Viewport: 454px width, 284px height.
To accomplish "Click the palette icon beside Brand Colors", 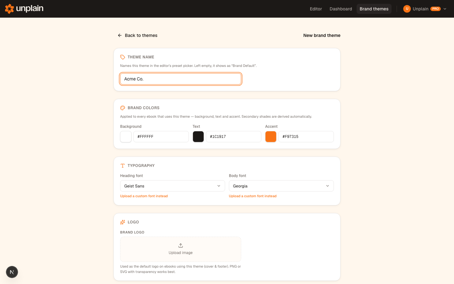I will point(123,108).
